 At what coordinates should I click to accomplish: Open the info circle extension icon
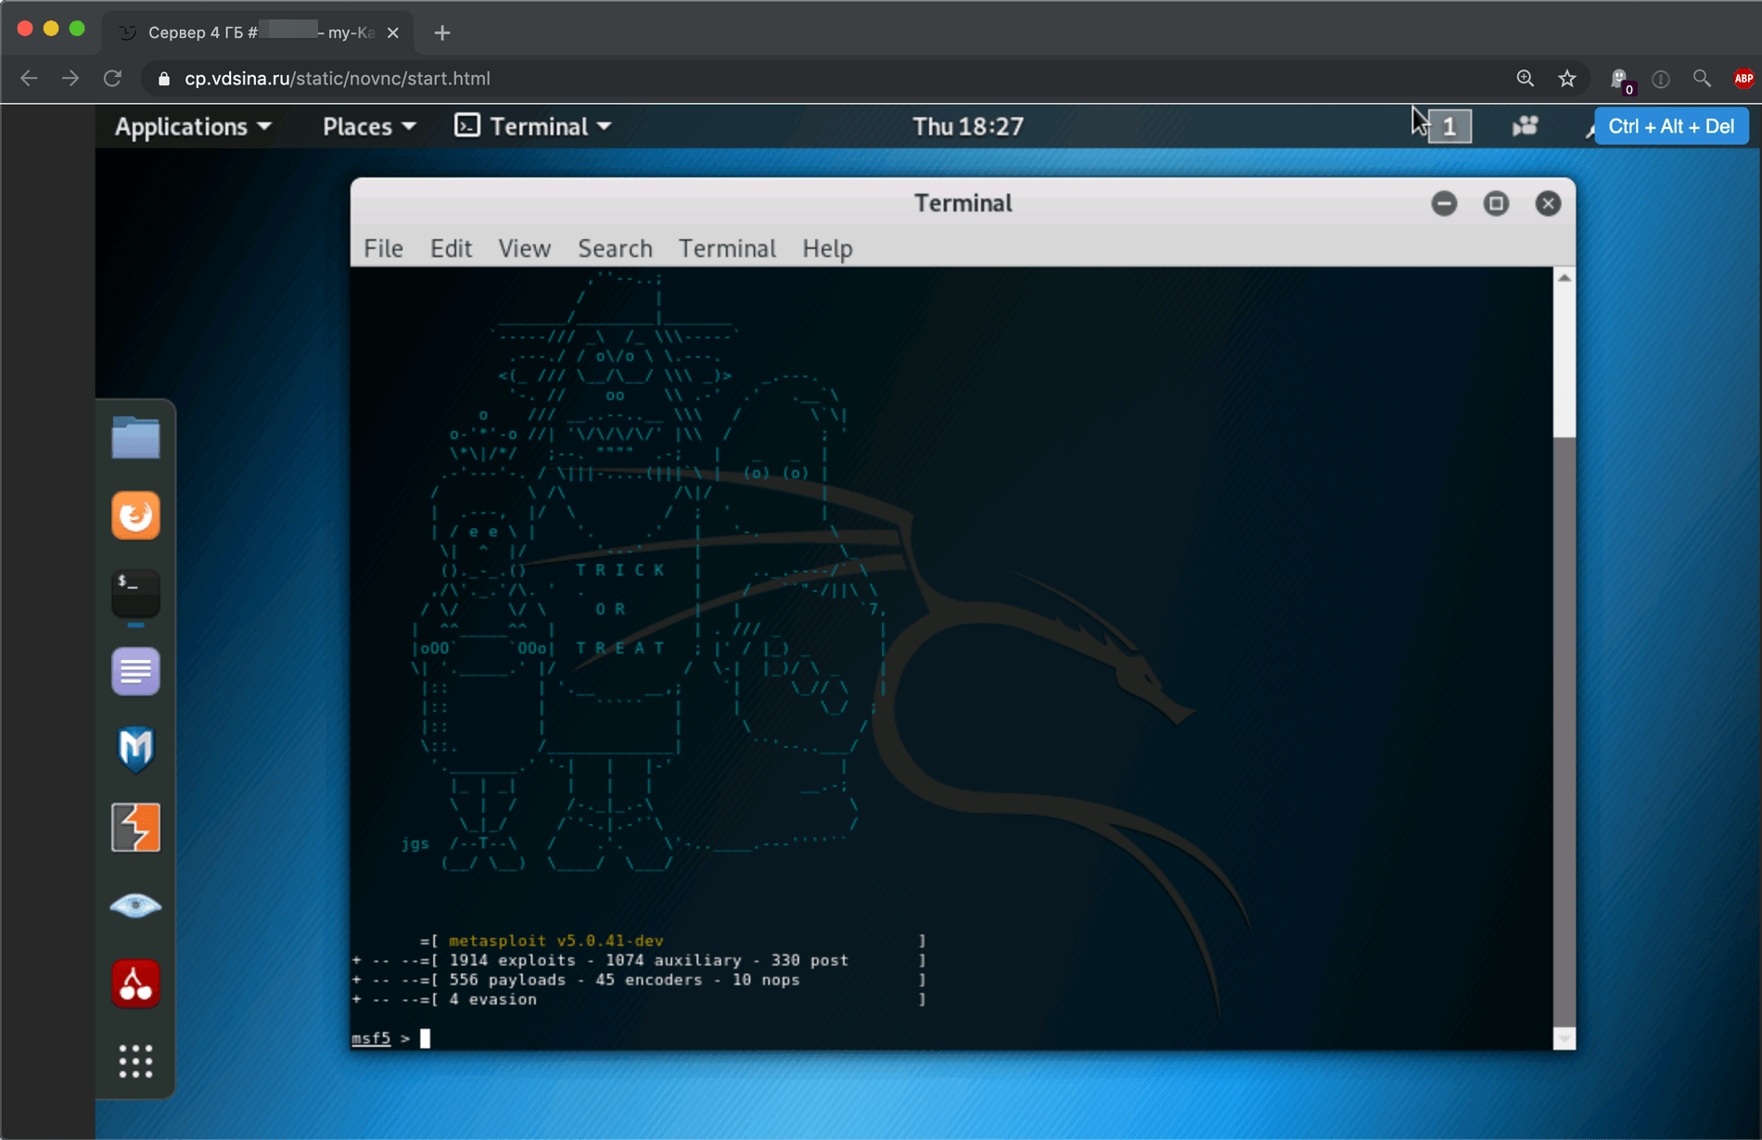point(1661,79)
